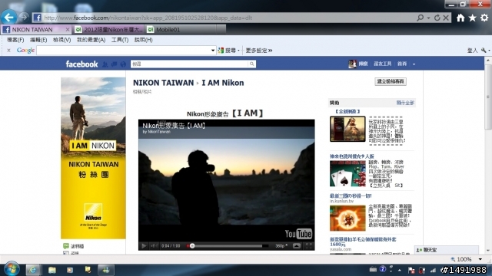Open the 檢視(V) menu
The height and width of the screenshot is (276, 492).
point(61,40)
